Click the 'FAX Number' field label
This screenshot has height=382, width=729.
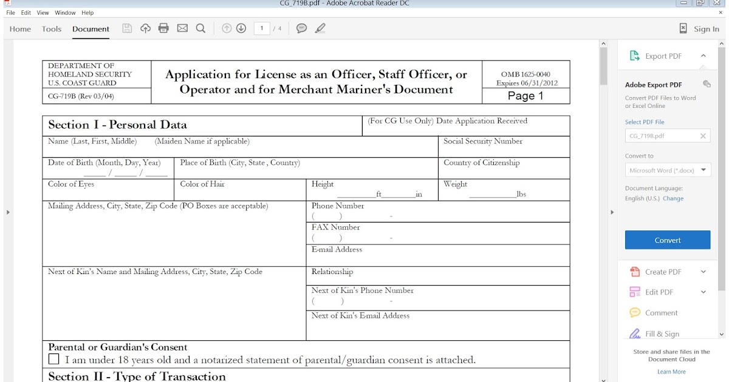tap(336, 227)
